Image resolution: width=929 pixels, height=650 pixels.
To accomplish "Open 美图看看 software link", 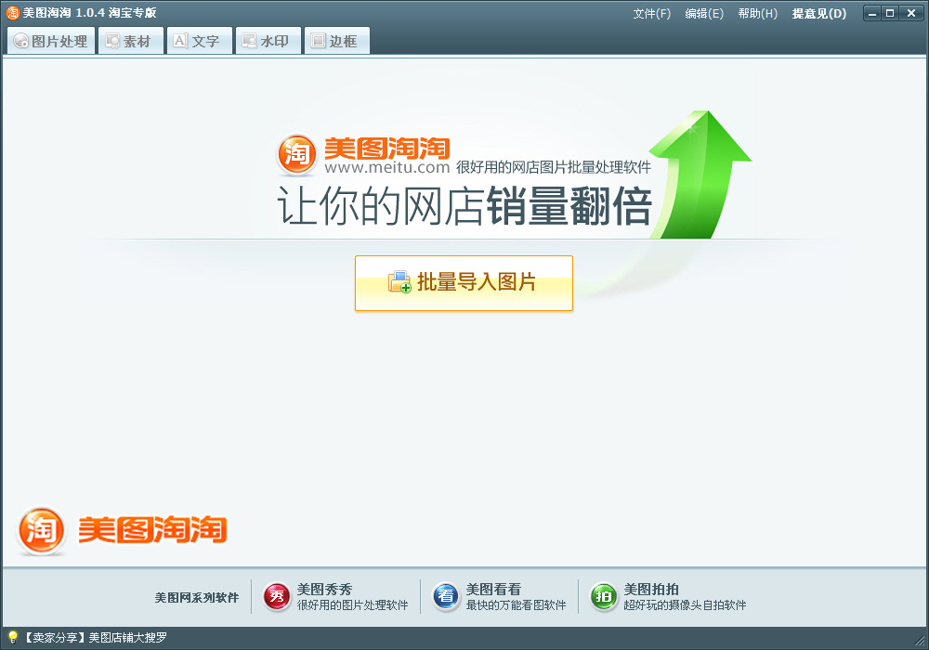I will click(x=493, y=589).
